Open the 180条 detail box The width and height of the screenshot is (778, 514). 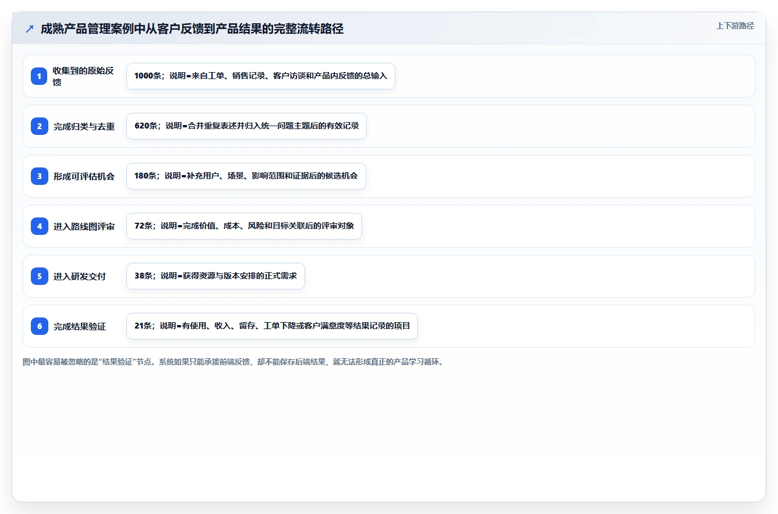pyautogui.click(x=246, y=176)
